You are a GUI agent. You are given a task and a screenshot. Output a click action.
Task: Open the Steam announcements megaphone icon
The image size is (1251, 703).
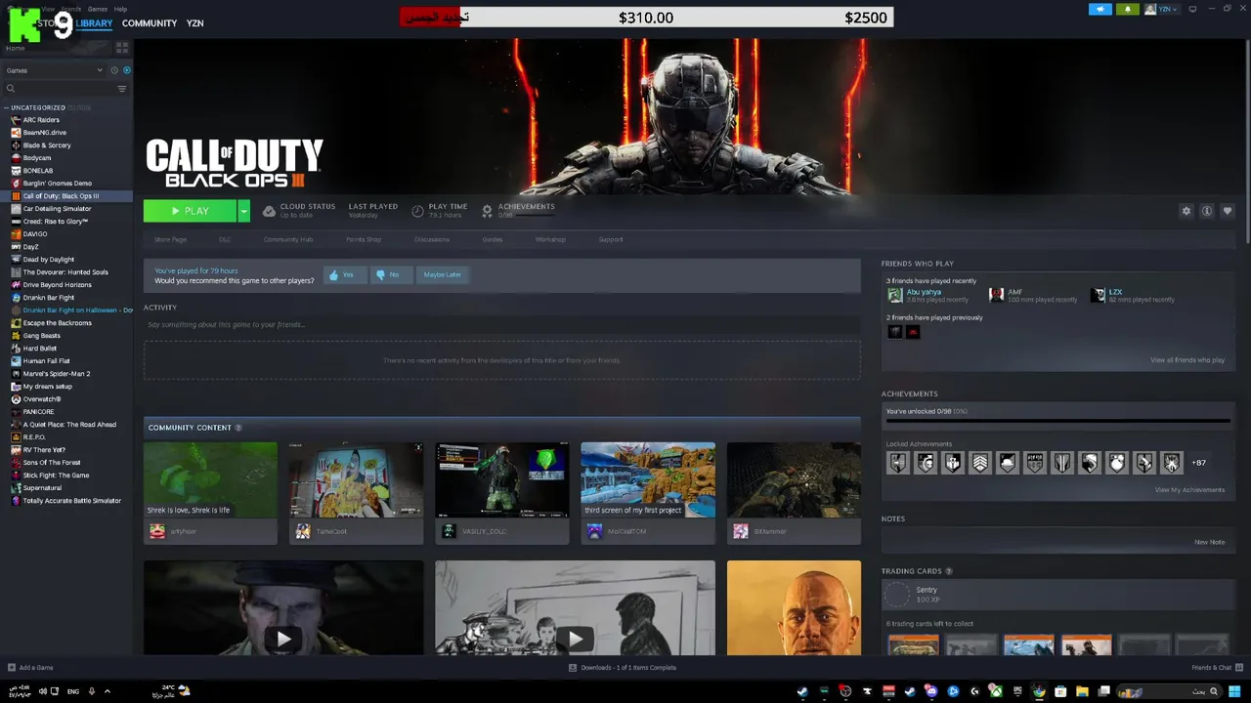[1100, 10]
